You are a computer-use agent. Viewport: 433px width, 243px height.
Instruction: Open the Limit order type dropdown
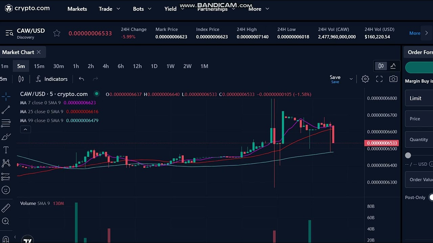point(419,98)
